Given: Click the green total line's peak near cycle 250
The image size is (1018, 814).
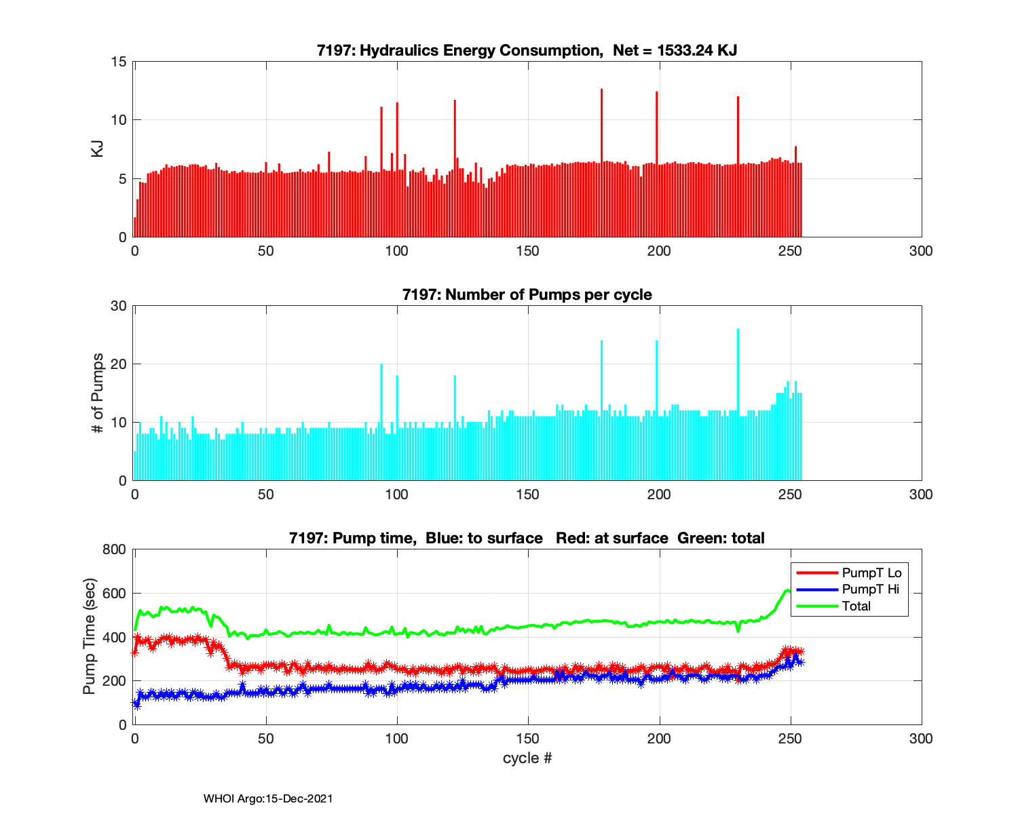Looking at the screenshot, I should pos(787,590).
